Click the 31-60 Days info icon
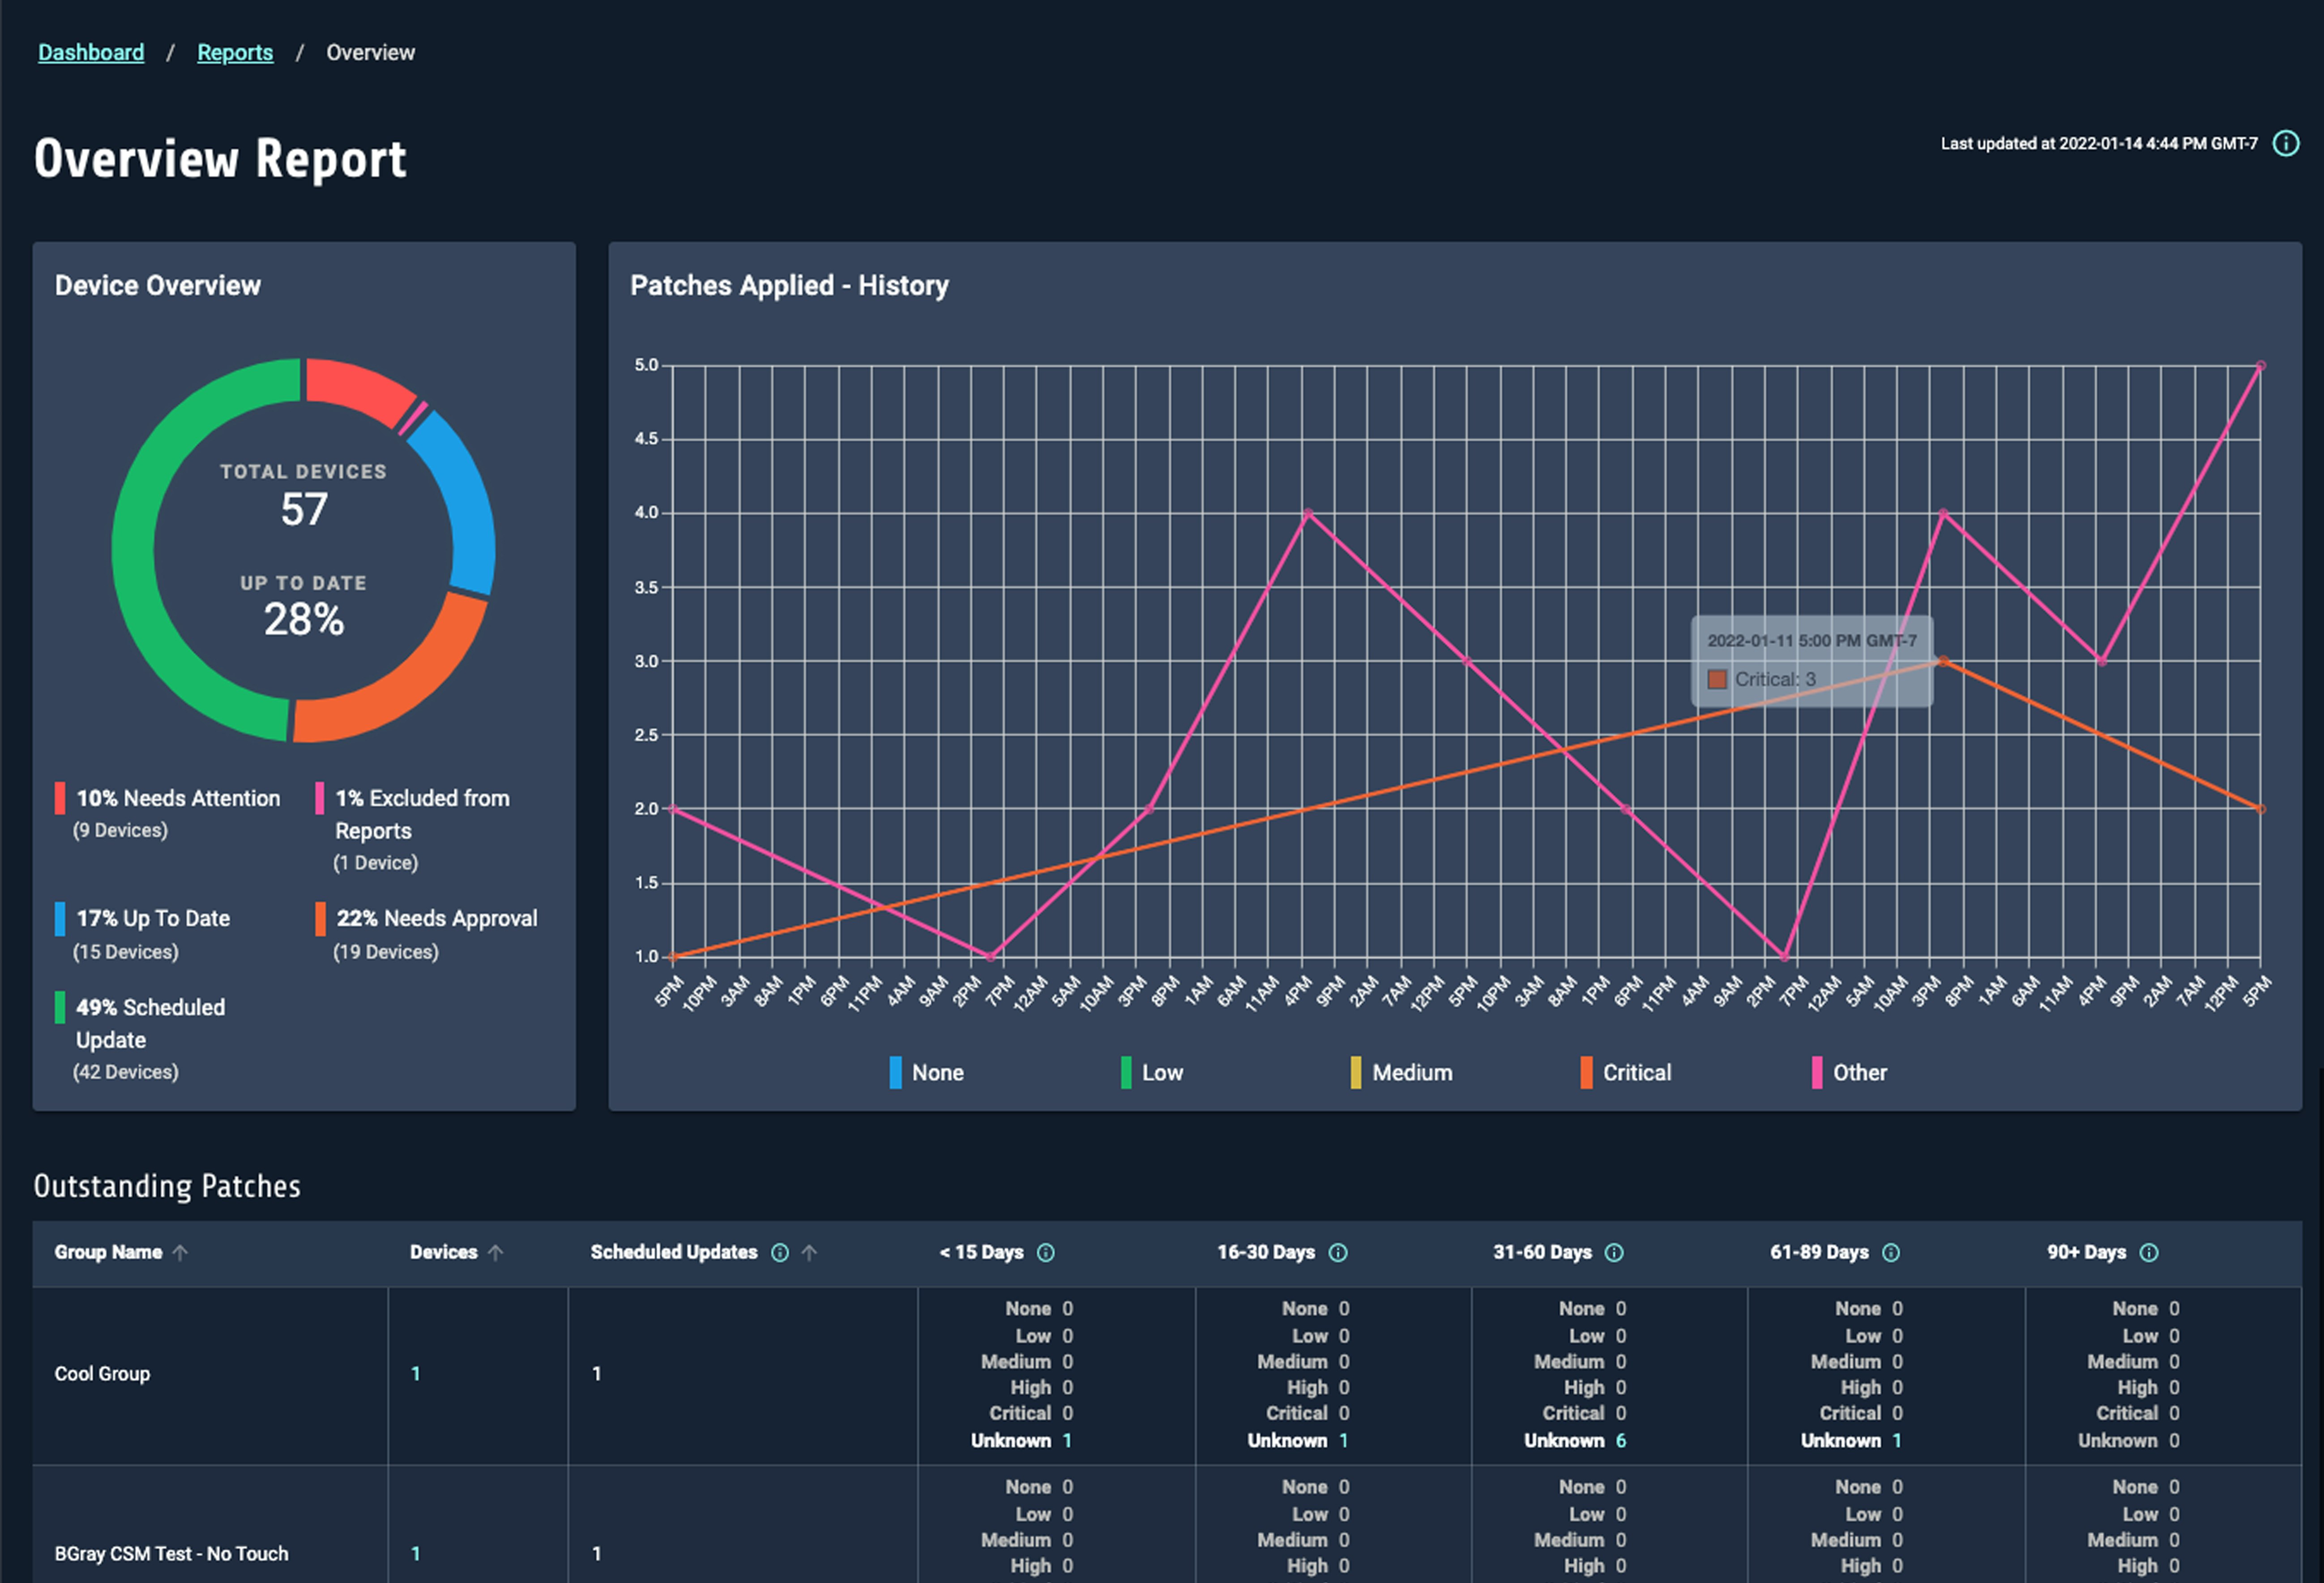2324x1583 pixels. click(1614, 1253)
